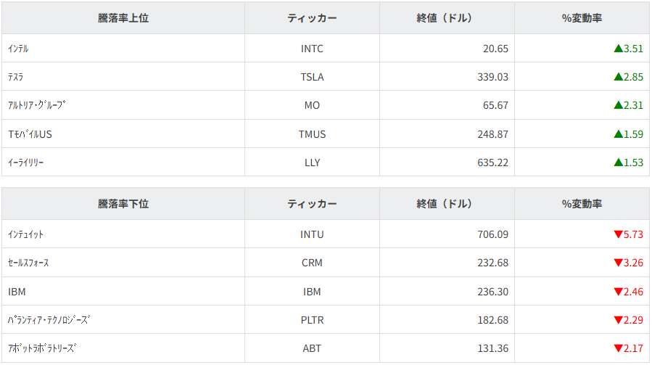Open the セールスフォース company link

coord(28,263)
